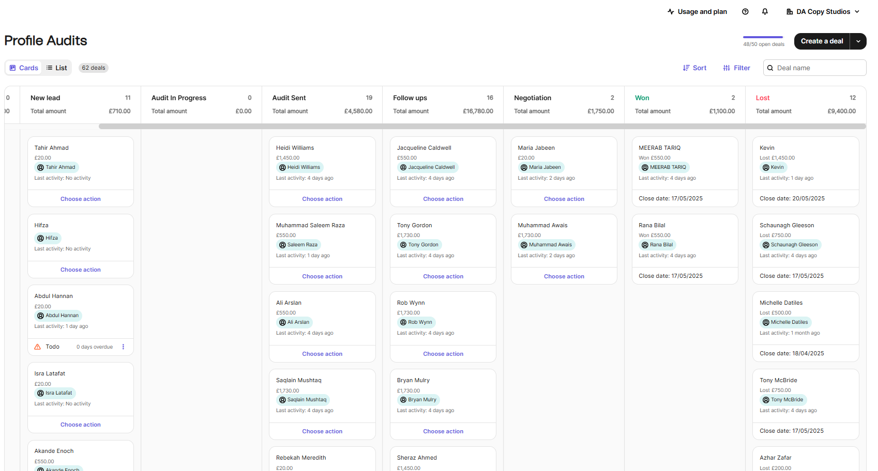Switch to Cards view
Screen dimensions: 878x471
pos(24,68)
